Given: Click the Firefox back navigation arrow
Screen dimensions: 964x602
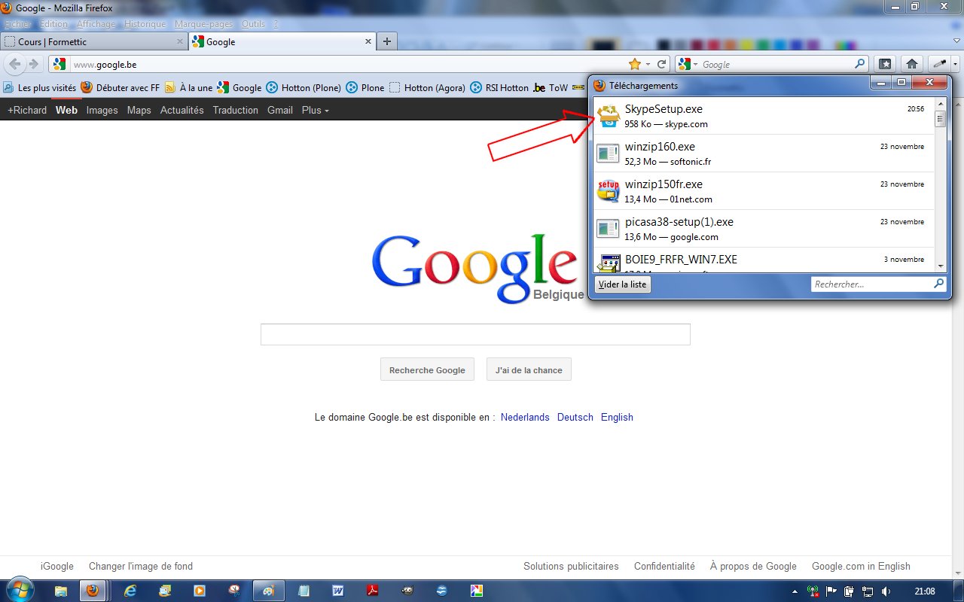Looking at the screenshot, I should [x=15, y=64].
